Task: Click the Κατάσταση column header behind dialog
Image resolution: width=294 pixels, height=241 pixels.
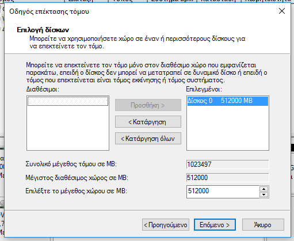Action: point(219,1)
